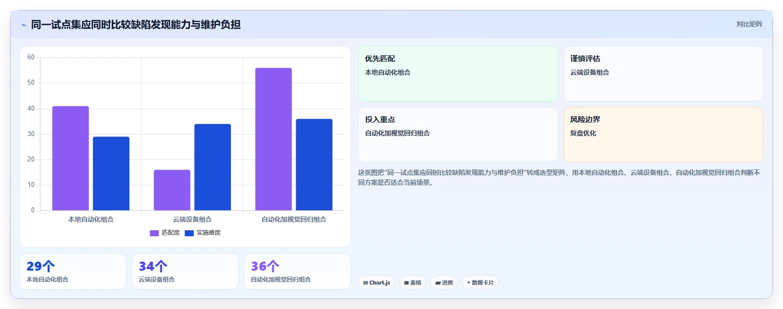Click blue 实施难度 bar for 本地自动化组合
Viewport: 783px width, 309px height.
tap(111, 173)
